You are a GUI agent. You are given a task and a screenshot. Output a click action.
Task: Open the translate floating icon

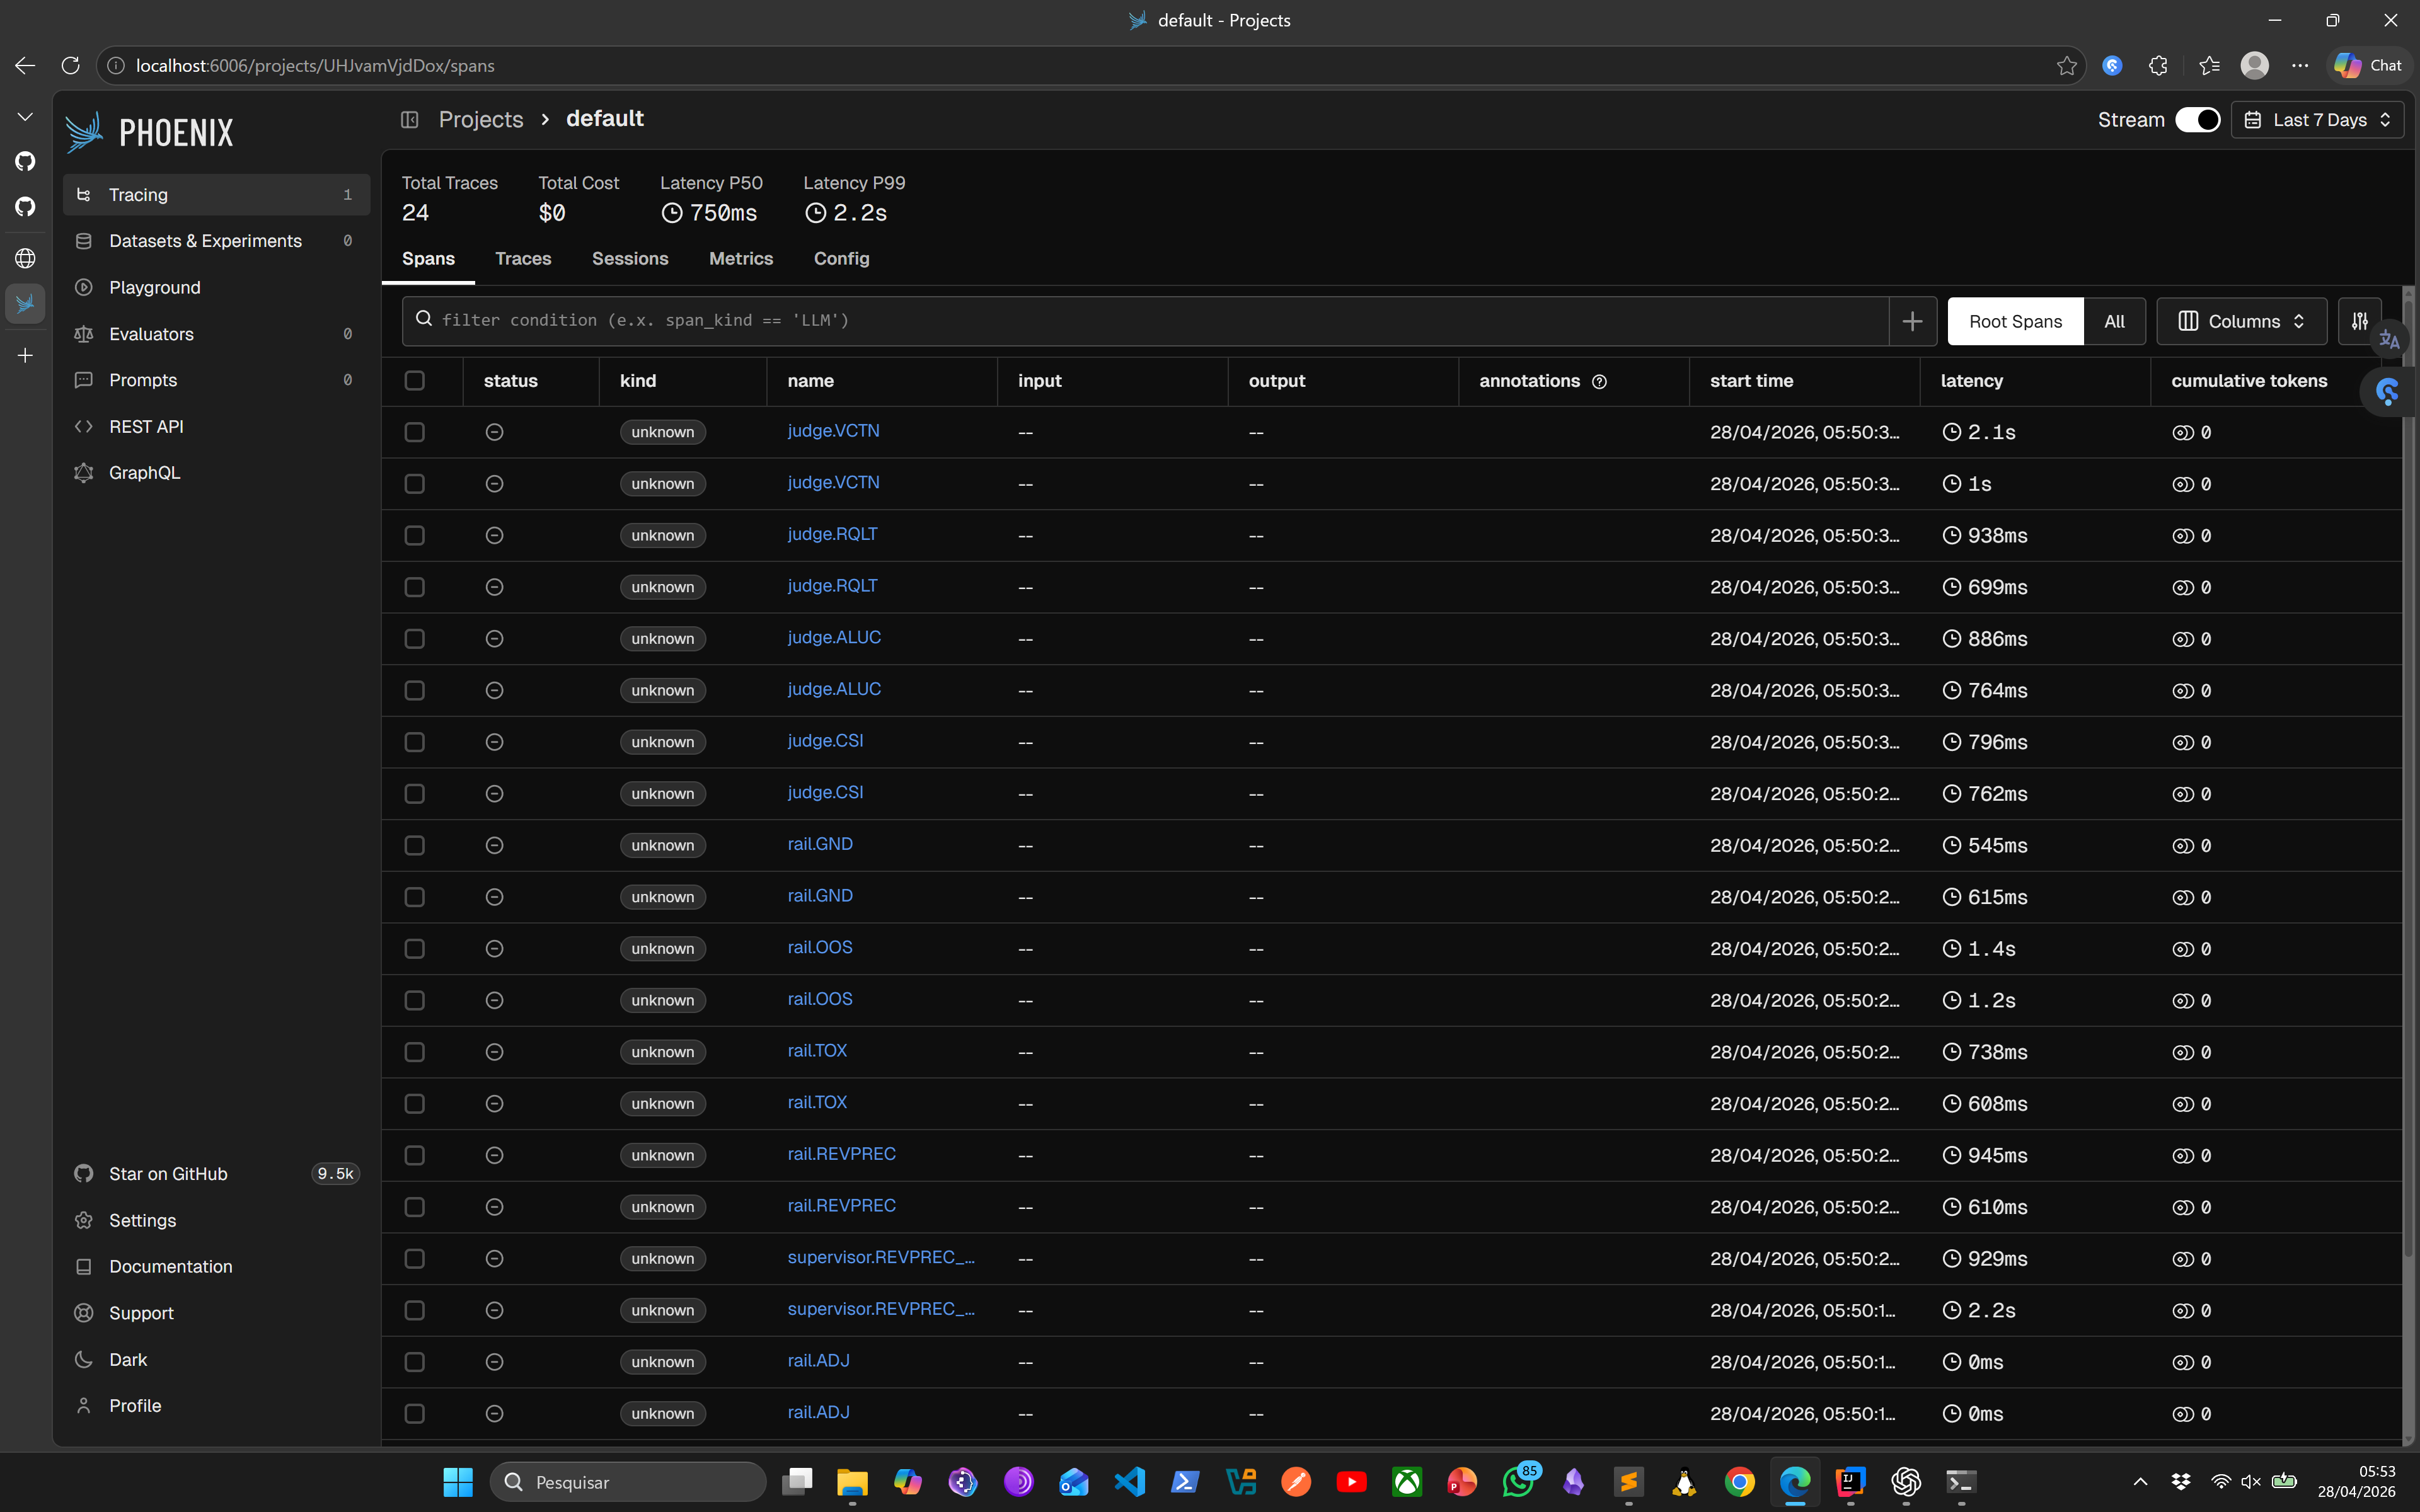2390,340
